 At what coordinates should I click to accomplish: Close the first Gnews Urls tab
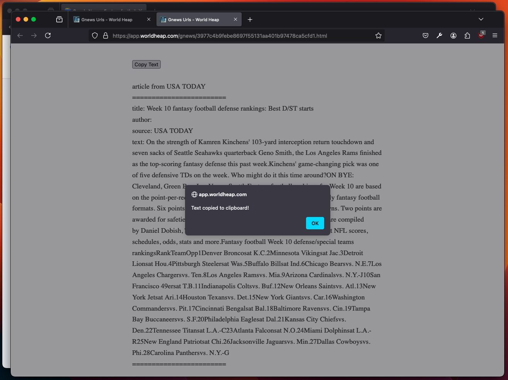pyautogui.click(x=149, y=19)
